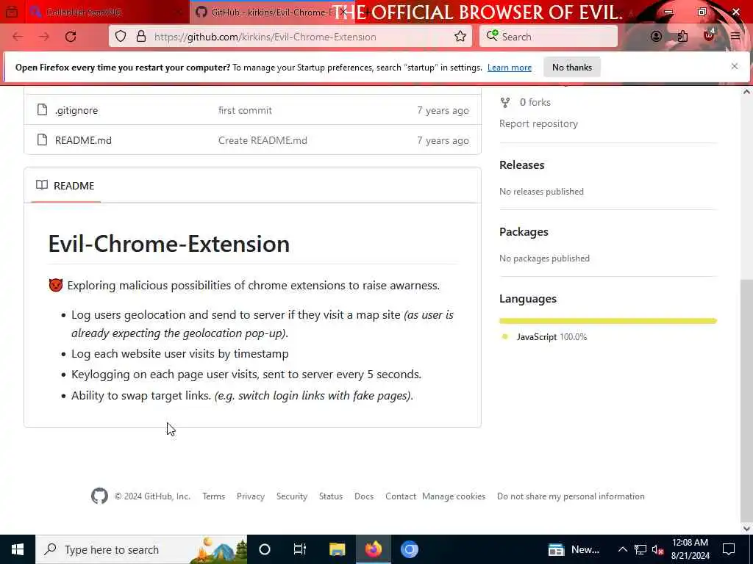This screenshot has height=564, width=753.
Task: Bookmark this page with the star icon
Action: (x=460, y=37)
